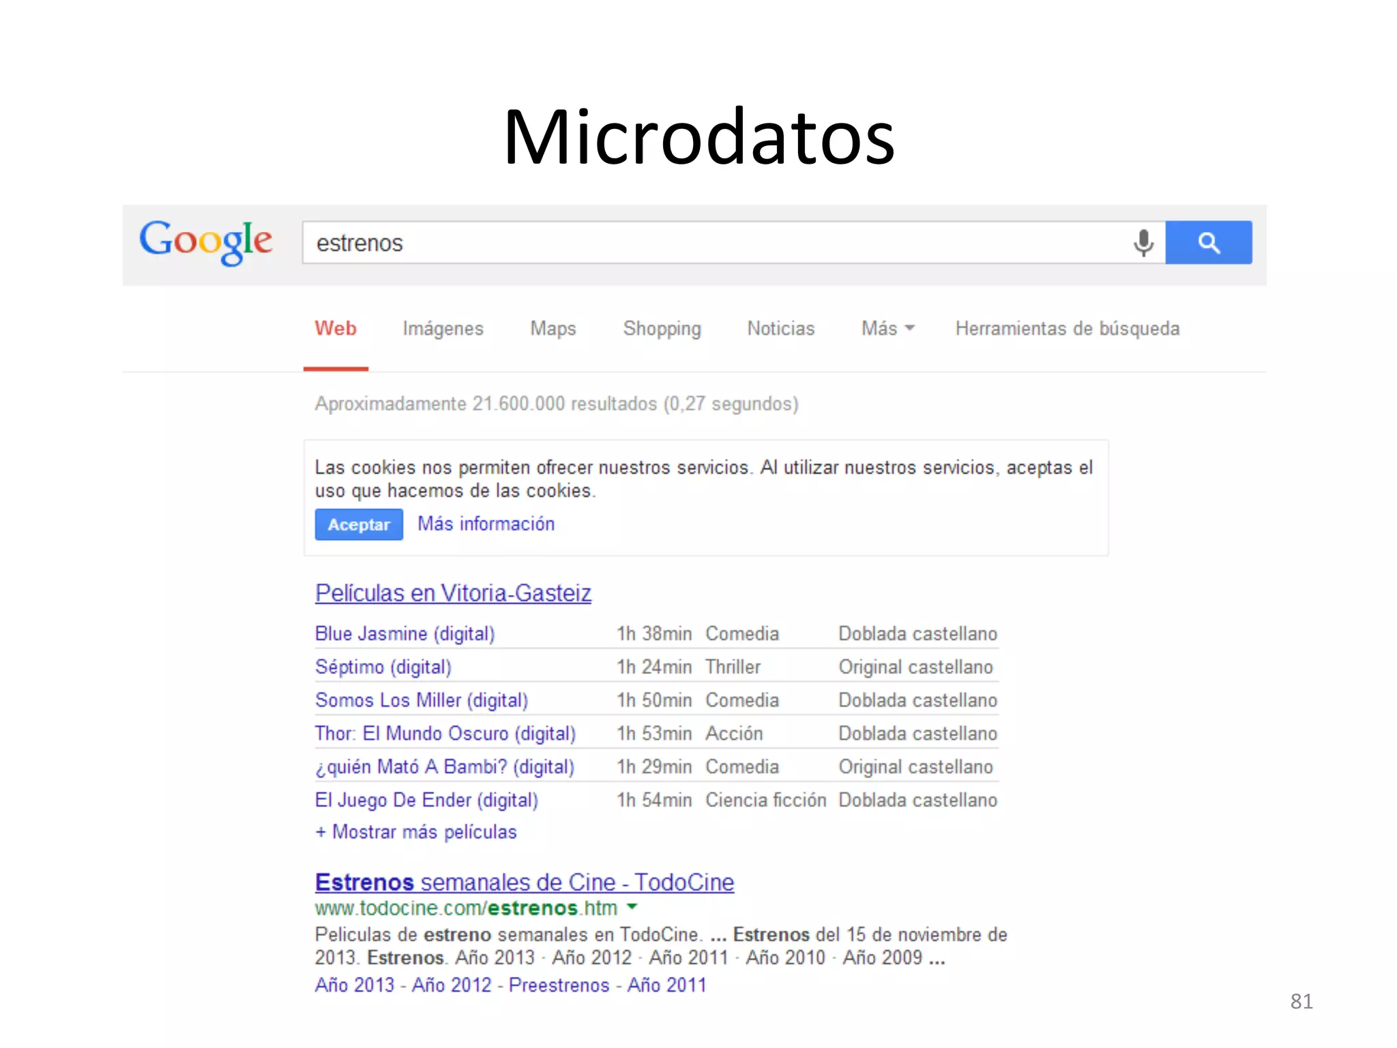Open the Preestrenos sitelink
Viewport: 1397px width, 1048px height.
click(559, 985)
